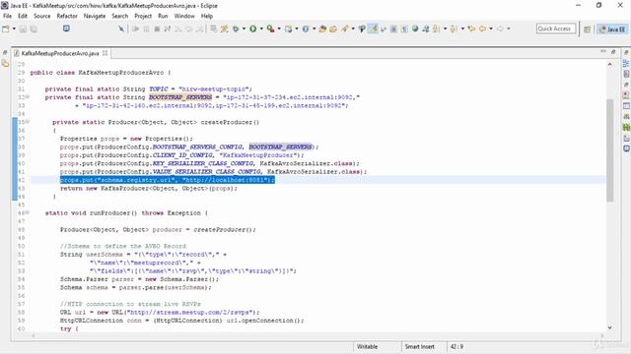This screenshot has width=631, height=354.
Task: Click the vertical scrollbar down arrow
Action: [610, 327]
